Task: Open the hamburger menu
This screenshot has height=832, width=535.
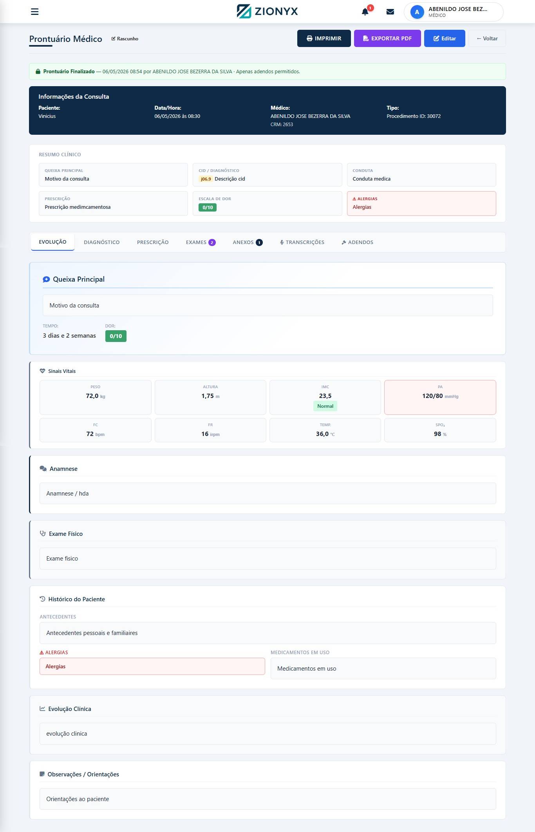Action: coord(34,12)
